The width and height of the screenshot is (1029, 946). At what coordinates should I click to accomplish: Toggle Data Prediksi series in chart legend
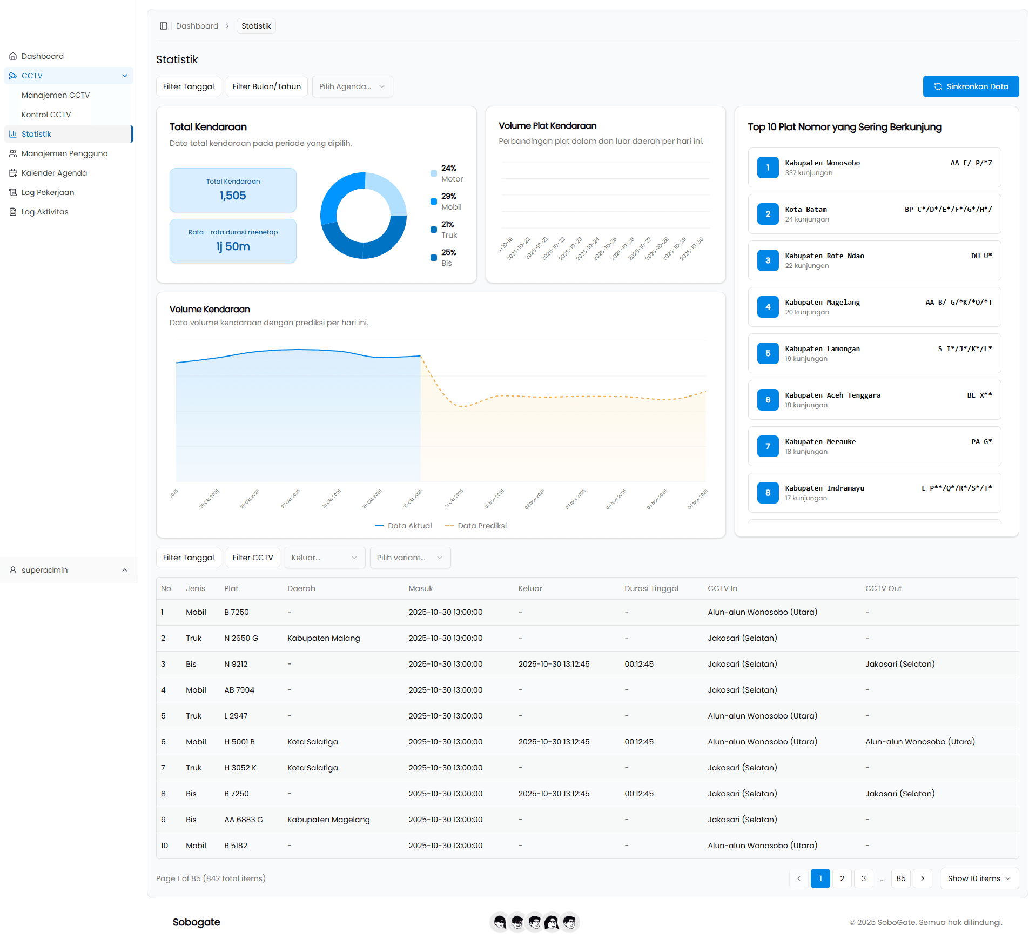point(475,526)
